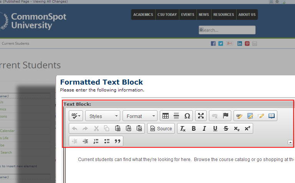
Task: Toggle subscript formatting
Action: 237,128
